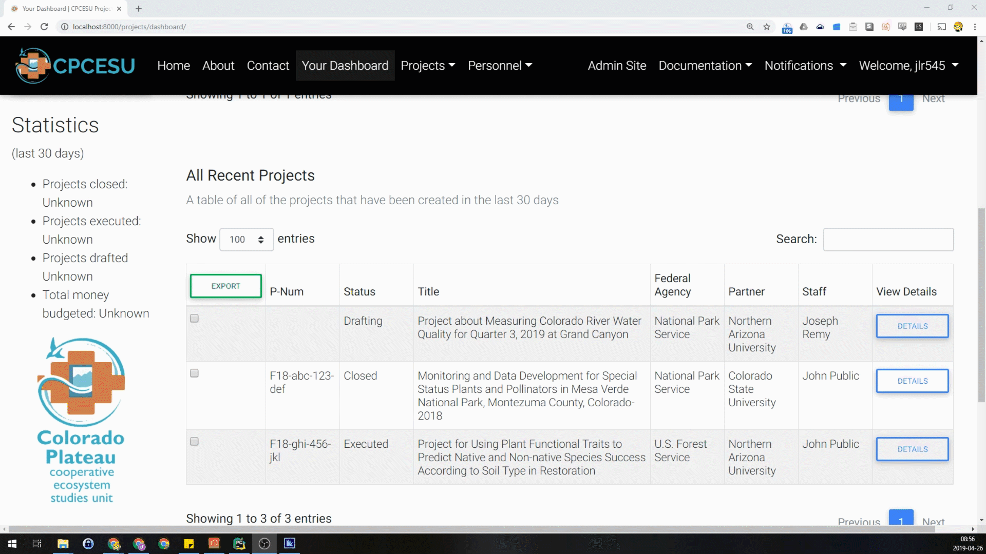The height and width of the screenshot is (554, 986).
Task: Open the Welcome, jlr545 user menu
Action: pos(908,66)
